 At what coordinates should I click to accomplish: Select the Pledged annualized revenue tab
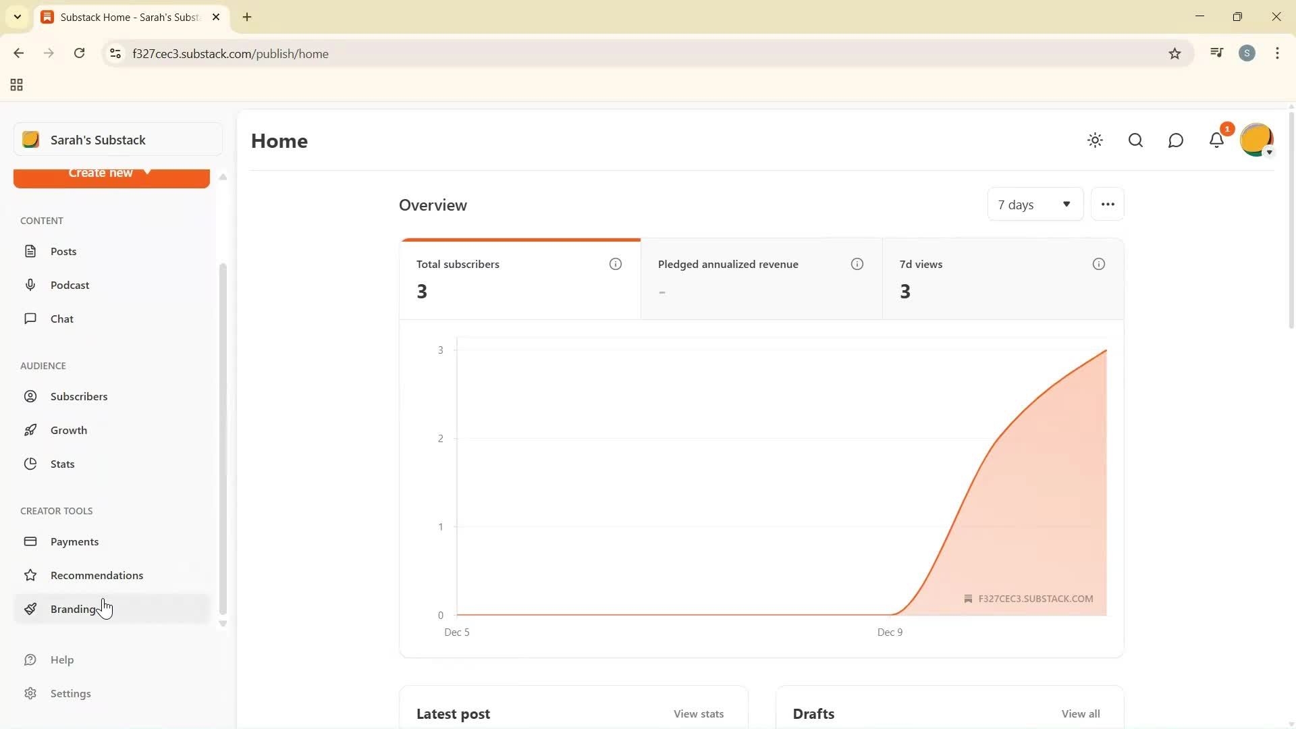click(761, 278)
